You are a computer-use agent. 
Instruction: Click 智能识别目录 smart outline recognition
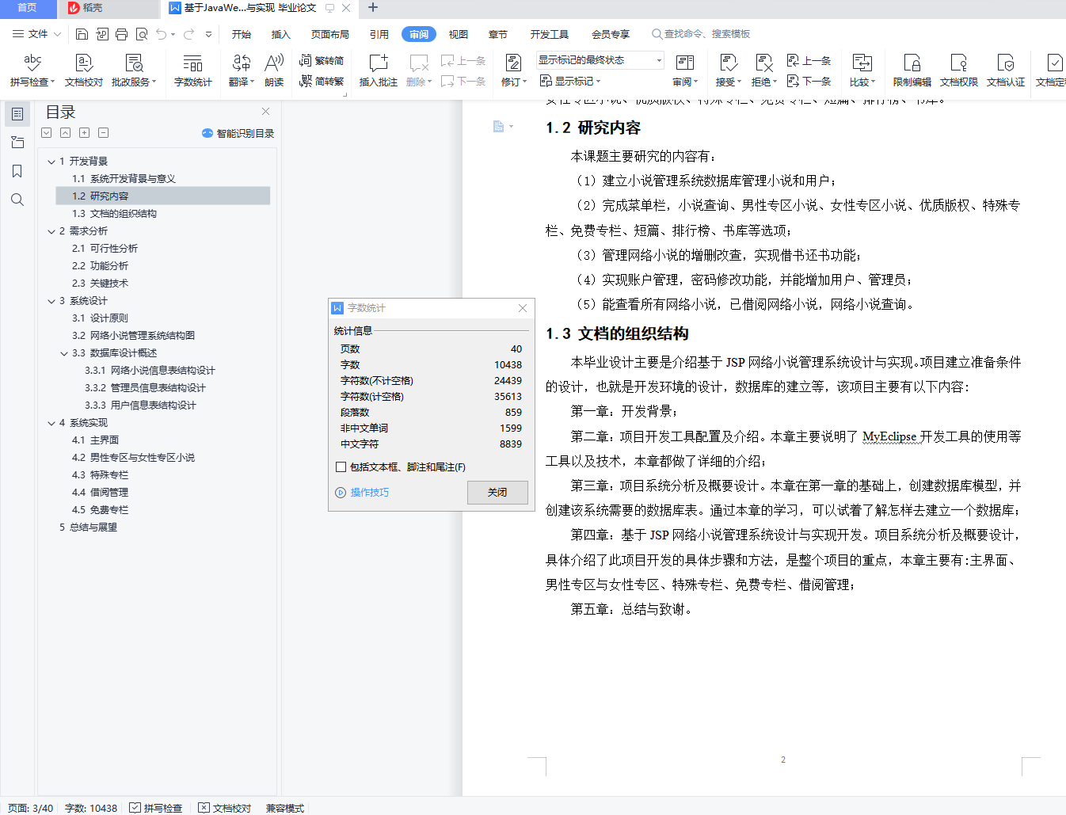pos(238,133)
